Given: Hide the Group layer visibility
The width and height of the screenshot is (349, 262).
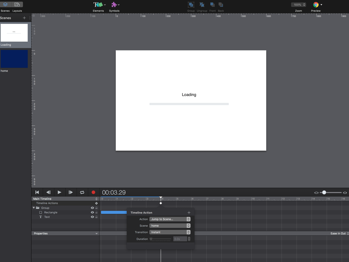Looking at the screenshot, I should (92, 208).
